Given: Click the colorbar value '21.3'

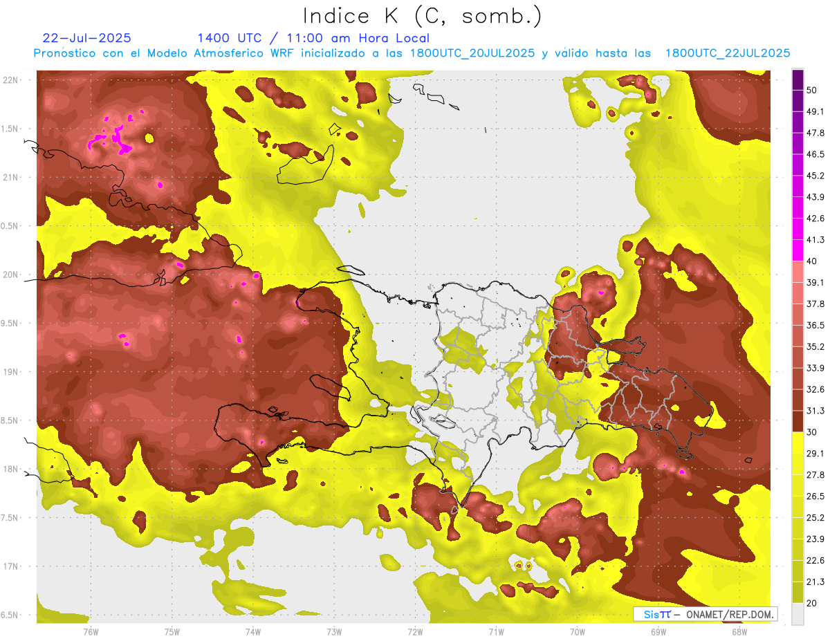Looking at the screenshot, I should pyautogui.click(x=815, y=582).
